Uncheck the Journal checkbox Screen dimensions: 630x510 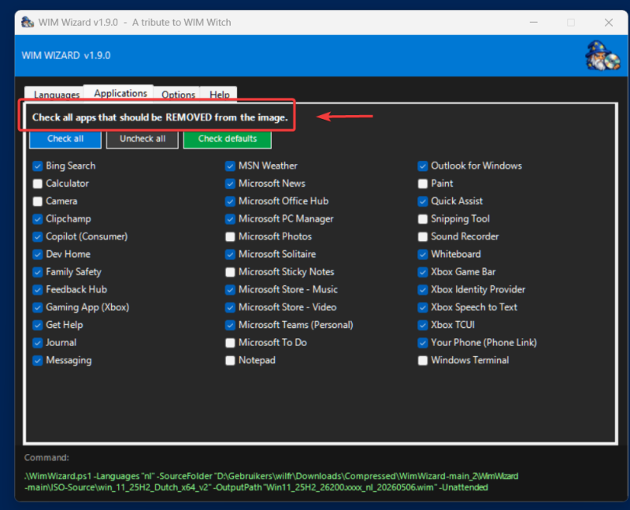pyautogui.click(x=37, y=343)
